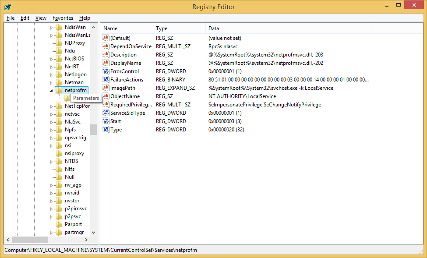This screenshot has height=258, width=427.
Task: Click the Start DWORD value icon
Action: click(106, 121)
